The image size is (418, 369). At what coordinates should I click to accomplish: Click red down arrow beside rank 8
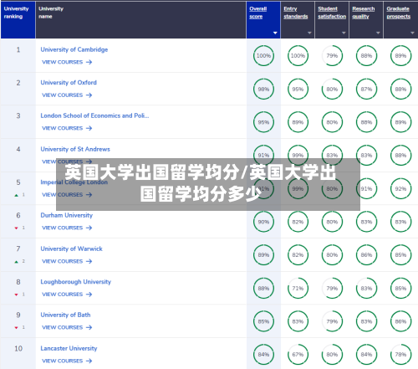[16, 295]
